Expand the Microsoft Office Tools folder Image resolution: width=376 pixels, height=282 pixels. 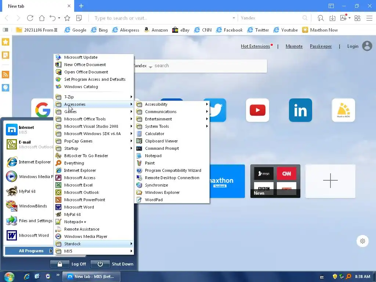pos(94,119)
